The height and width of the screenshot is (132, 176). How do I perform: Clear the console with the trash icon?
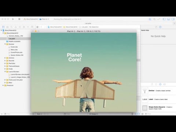132,114
